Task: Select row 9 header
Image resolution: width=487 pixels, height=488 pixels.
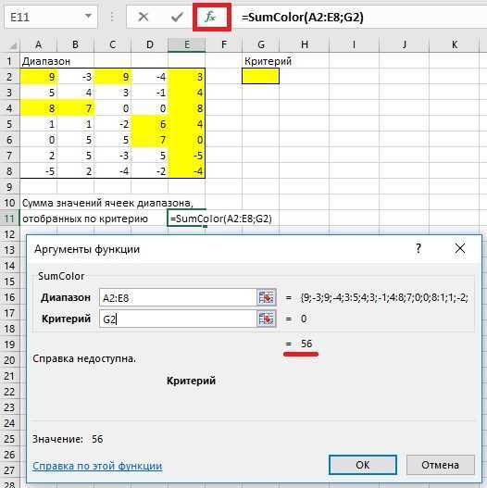Action: point(9,187)
